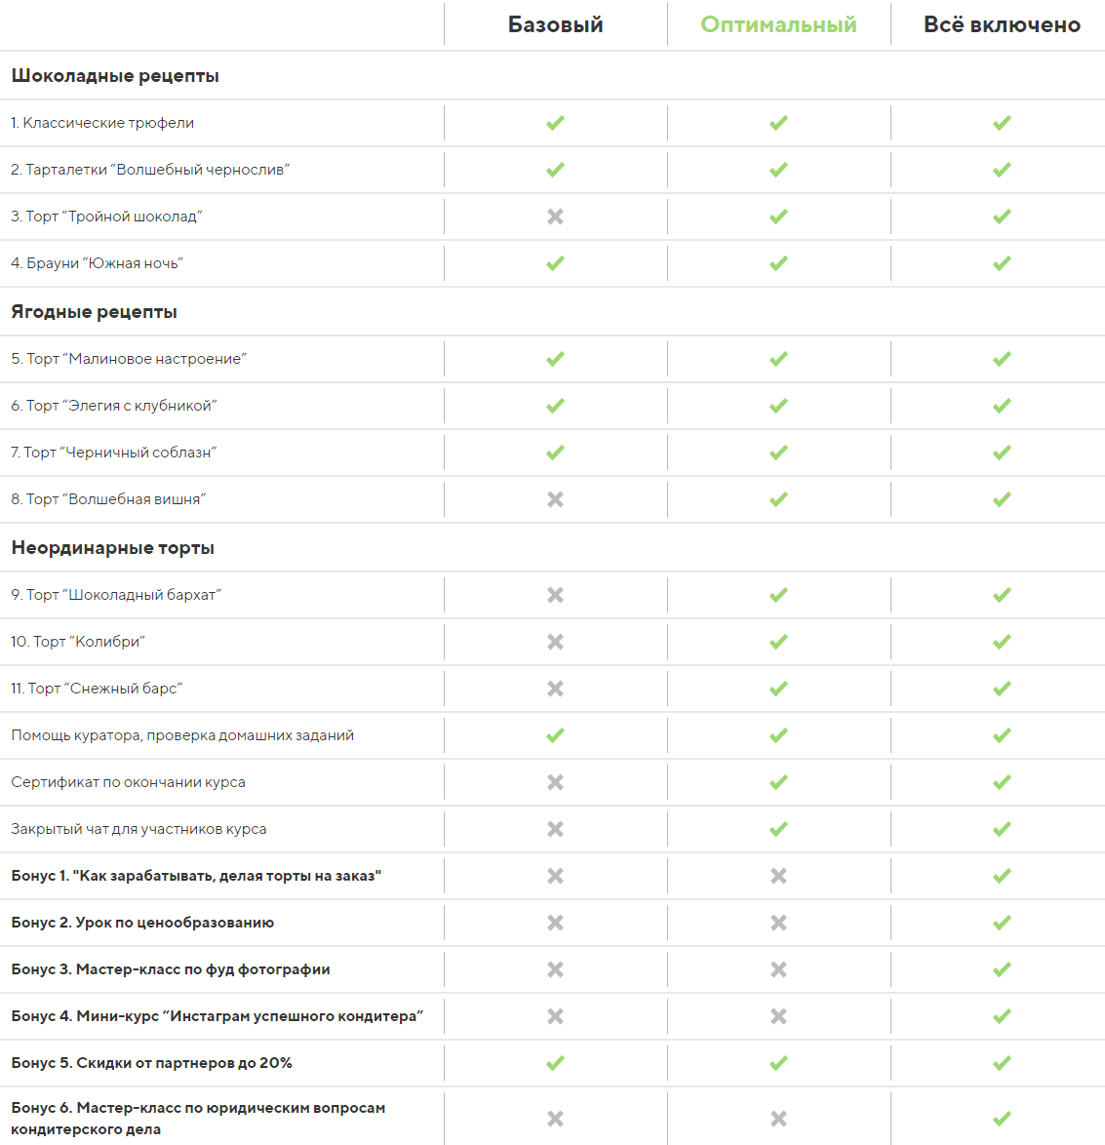
Task: Click the Торт "Снежный барс" row label
Action: pos(97,689)
